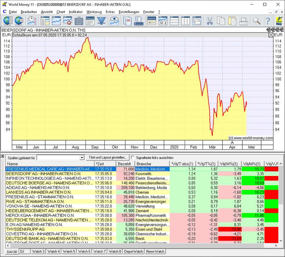Close the chart with the X box

pyautogui.click(x=271, y=35)
